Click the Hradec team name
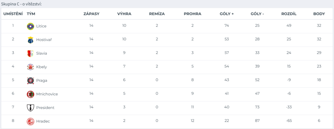The image size is (334, 129). [x=43, y=121]
